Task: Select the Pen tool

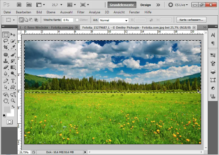Action: pos(6,81)
